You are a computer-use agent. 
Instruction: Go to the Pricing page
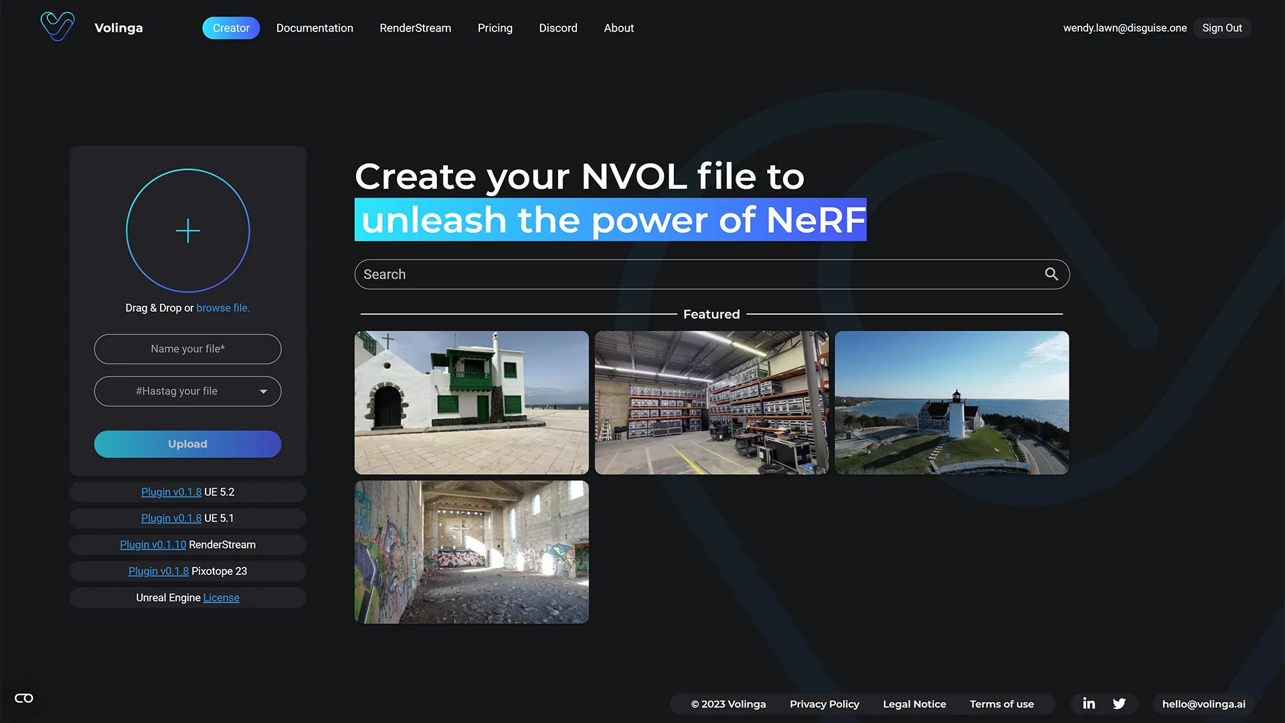pyautogui.click(x=495, y=28)
